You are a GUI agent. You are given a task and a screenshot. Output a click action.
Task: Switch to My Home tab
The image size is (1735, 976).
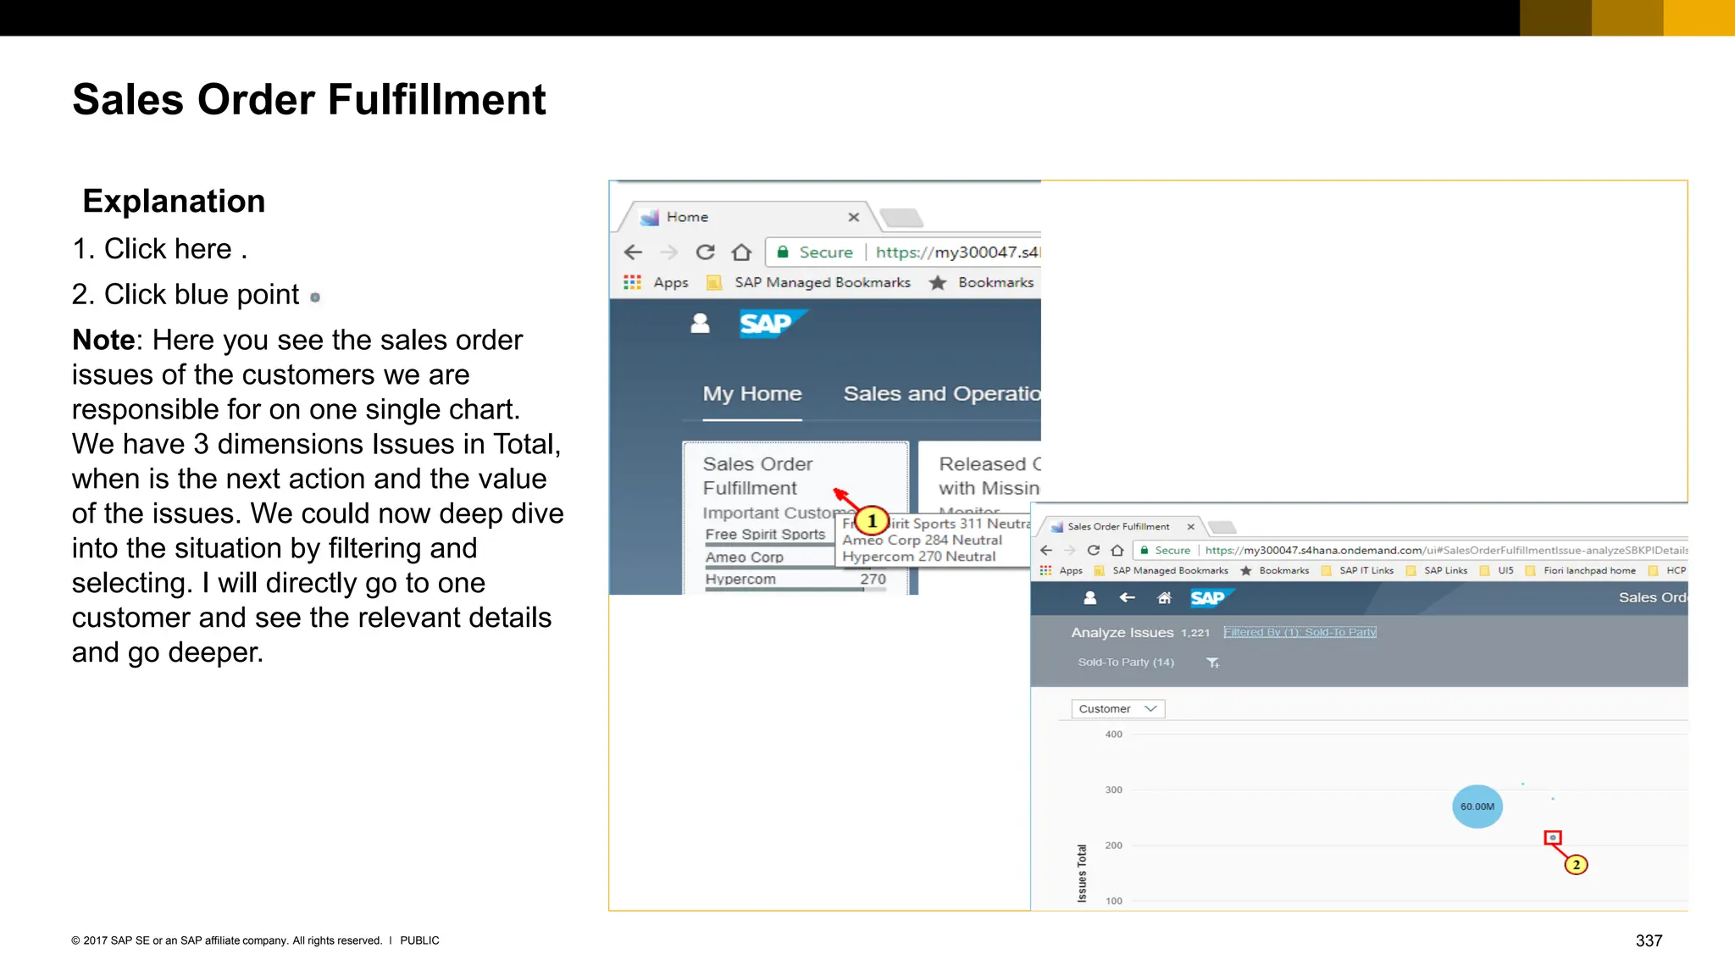tap(751, 394)
